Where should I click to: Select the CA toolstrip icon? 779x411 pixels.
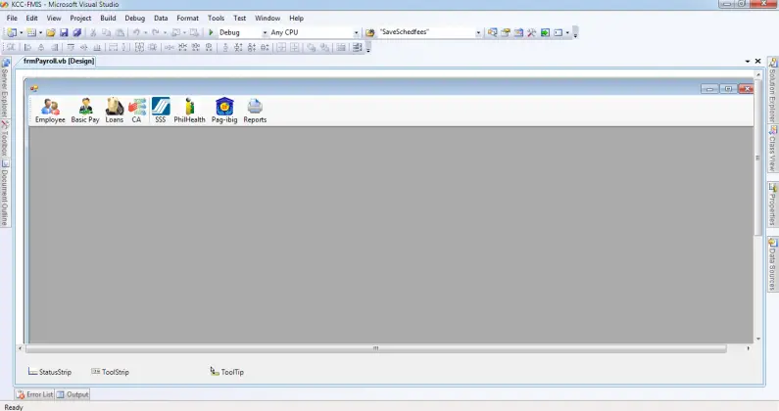[137, 111]
